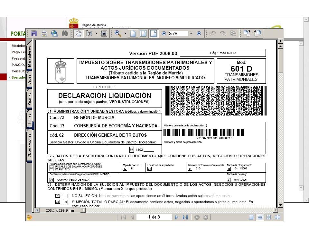Go to next page
Screen dimensions: 309x231
176,217
